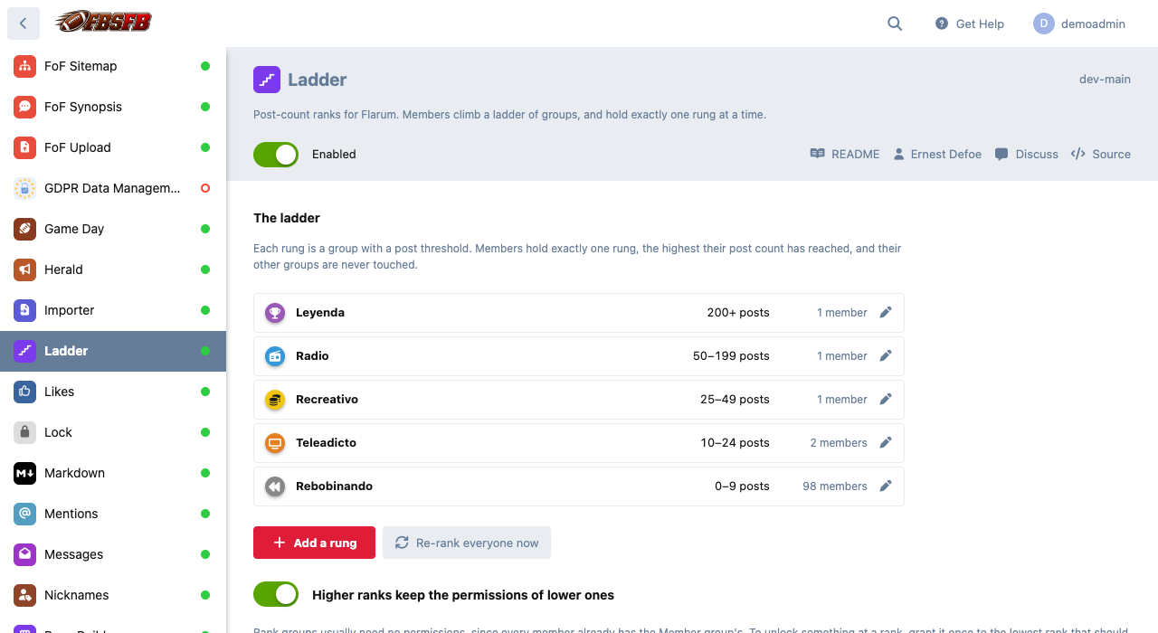Viewport: 1158px width, 633px height.
Task: Edit the Recreativo rung pencil icon
Action: click(886, 399)
